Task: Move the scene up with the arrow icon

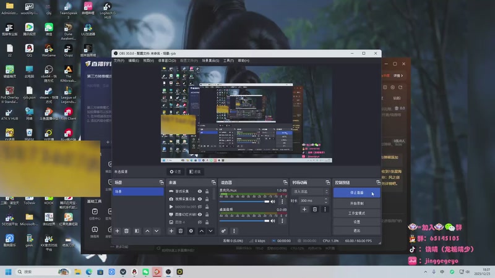Action: point(147,231)
